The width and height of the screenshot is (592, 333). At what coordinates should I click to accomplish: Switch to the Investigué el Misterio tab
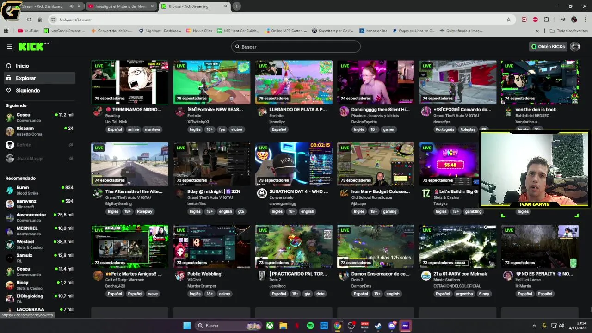click(121, 6)
